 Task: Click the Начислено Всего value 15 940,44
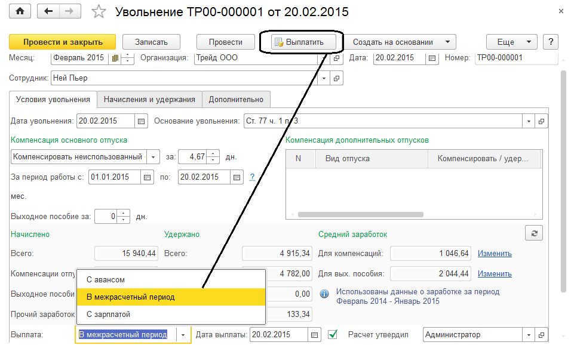pos(127,253)
